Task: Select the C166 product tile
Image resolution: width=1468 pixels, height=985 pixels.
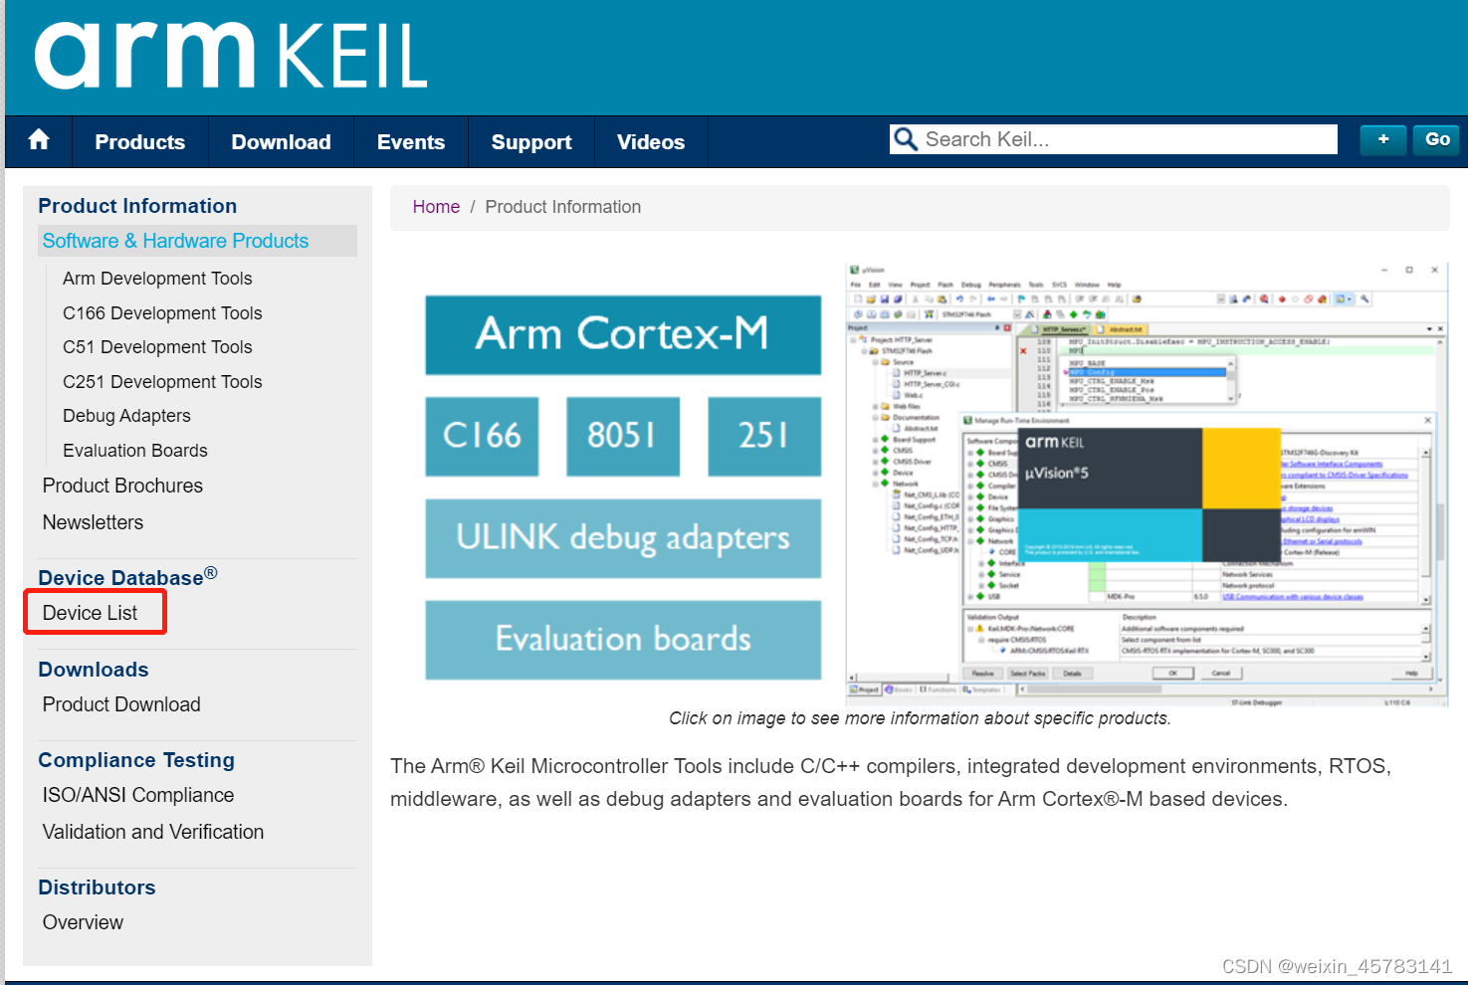Action: 482,436
